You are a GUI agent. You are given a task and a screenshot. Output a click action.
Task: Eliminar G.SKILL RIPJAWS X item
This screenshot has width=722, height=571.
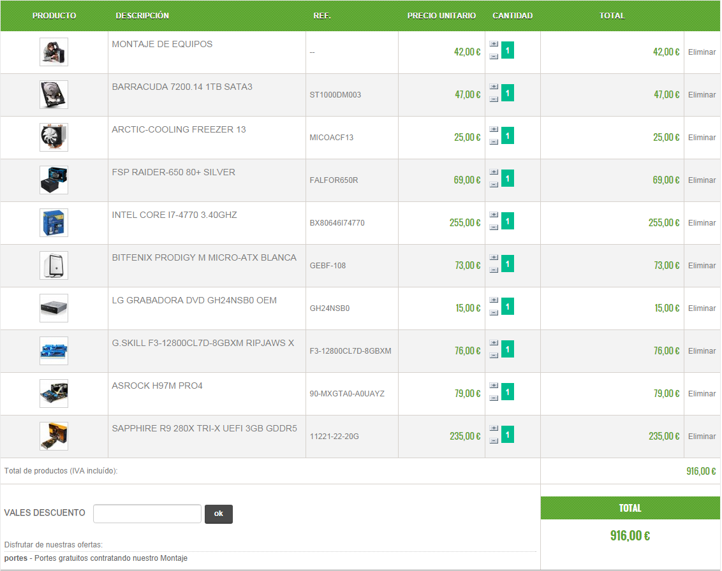pos(702,351)
